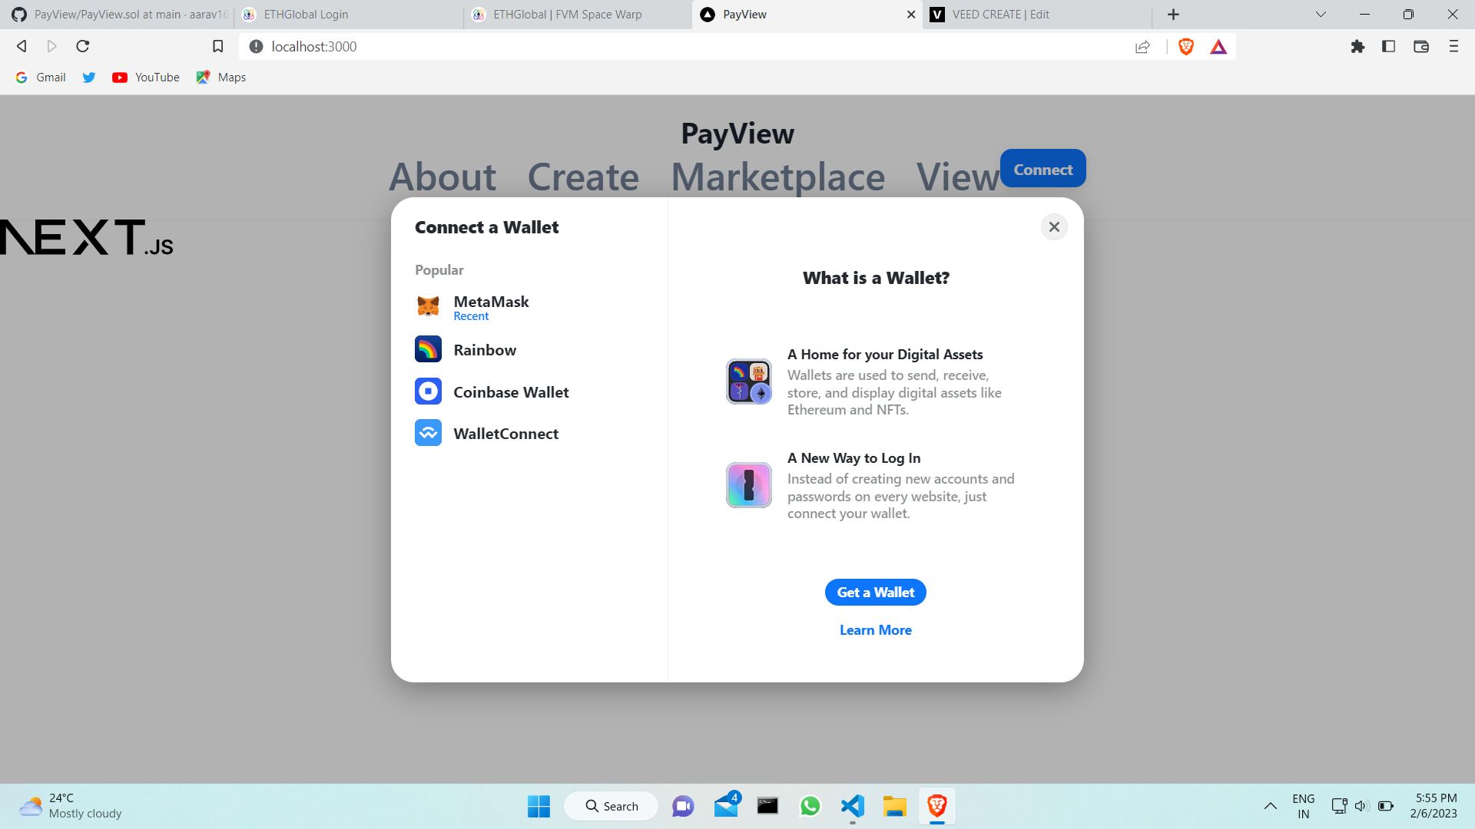Open the Mail app in taskbar
The height and width of the screenshot is (829, 1475).
pos(726,806)
